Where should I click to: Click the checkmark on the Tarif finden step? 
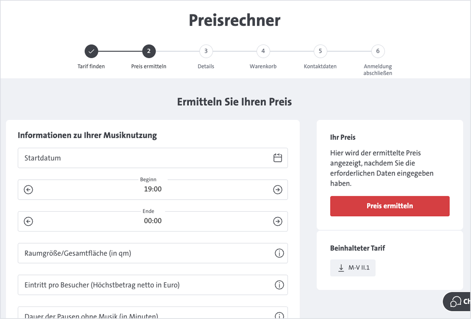[x=91, y=51]
